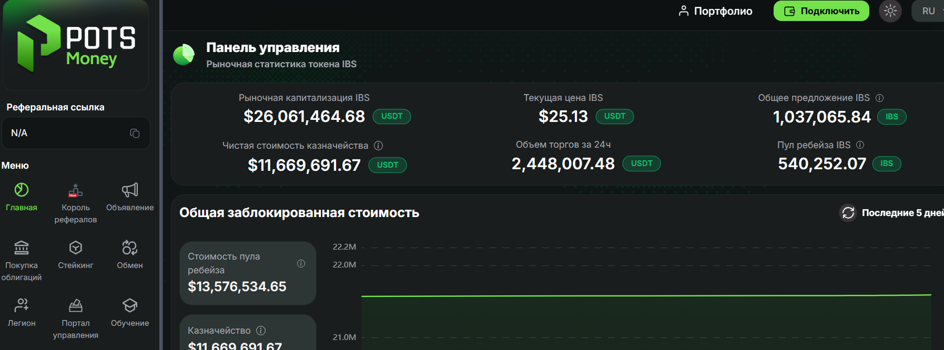Open the Последние 5 дней period selector
944x350 pixels.
pos(902,213)
